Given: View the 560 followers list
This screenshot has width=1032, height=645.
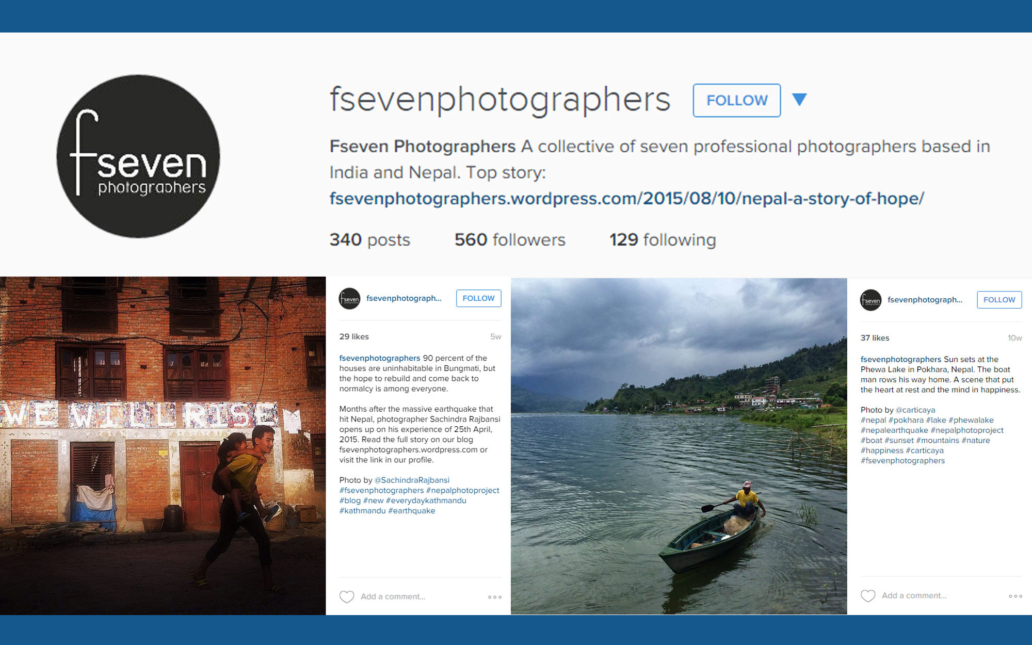Looking at the screenshot, I should (510, 240).
